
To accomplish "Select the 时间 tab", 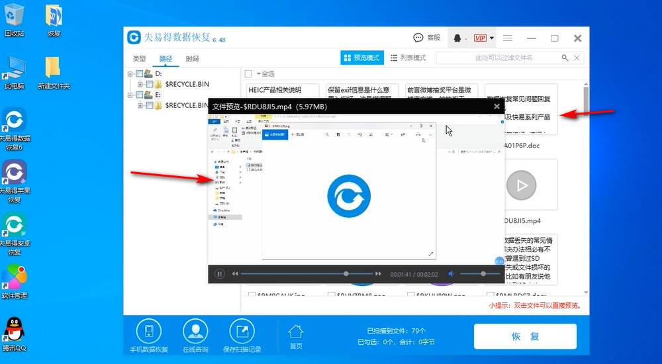I will click(192, 59).
